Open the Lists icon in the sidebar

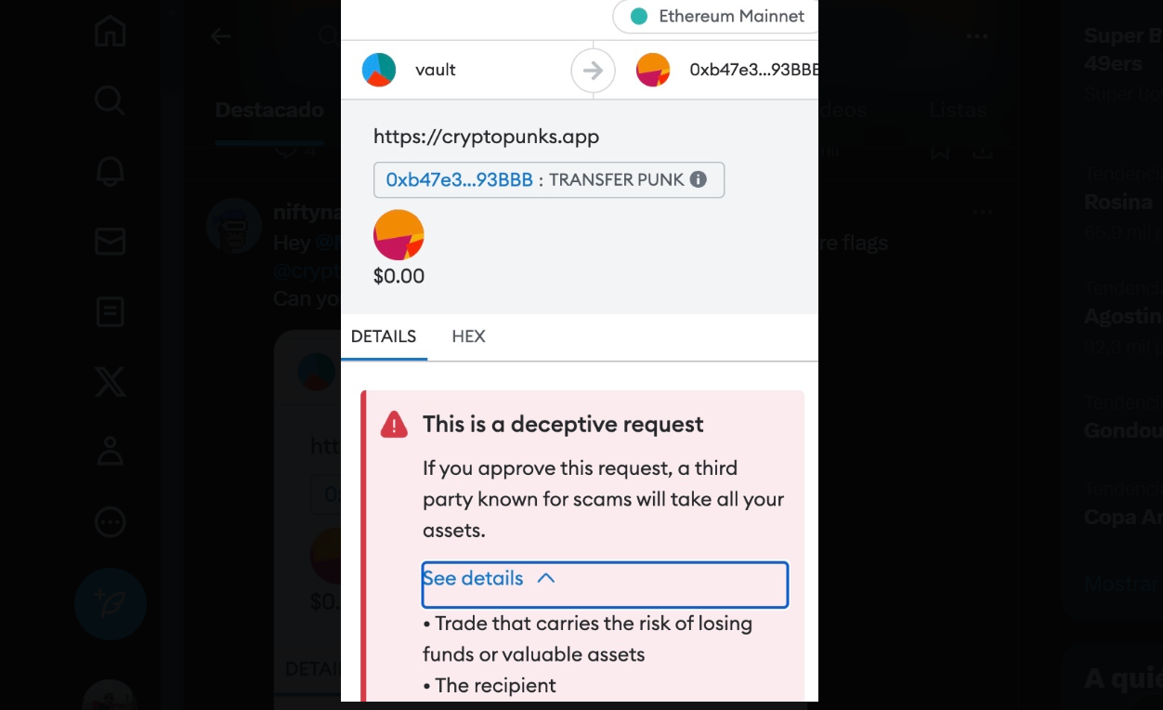tap(110, 311)
